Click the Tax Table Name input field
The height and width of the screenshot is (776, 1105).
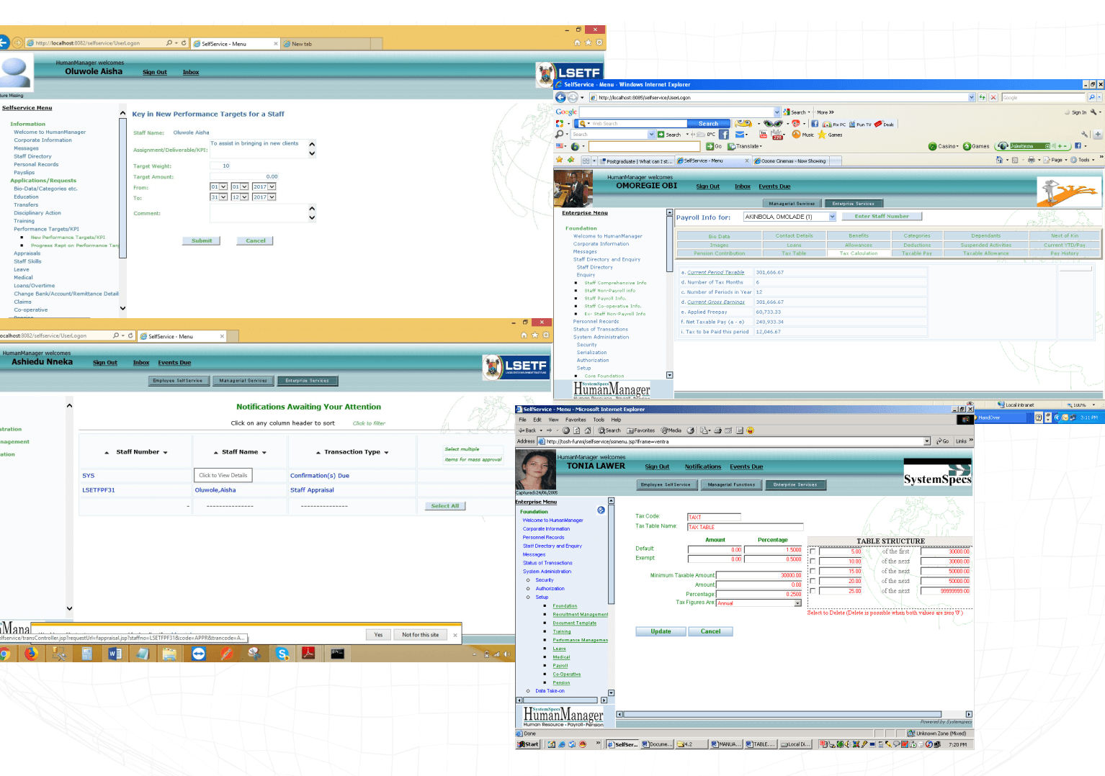coord(745,527)
